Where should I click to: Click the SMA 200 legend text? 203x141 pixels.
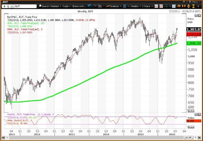(x=26, y=23)
